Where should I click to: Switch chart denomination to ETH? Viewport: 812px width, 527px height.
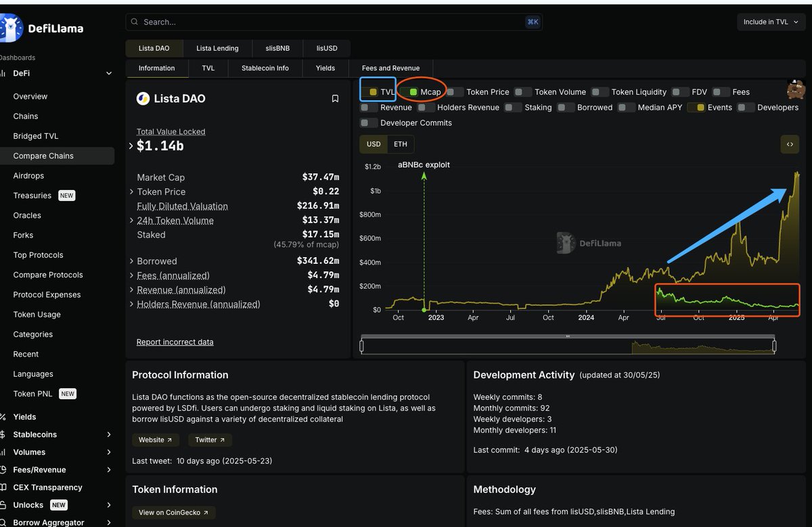click(x=401, y=144)
